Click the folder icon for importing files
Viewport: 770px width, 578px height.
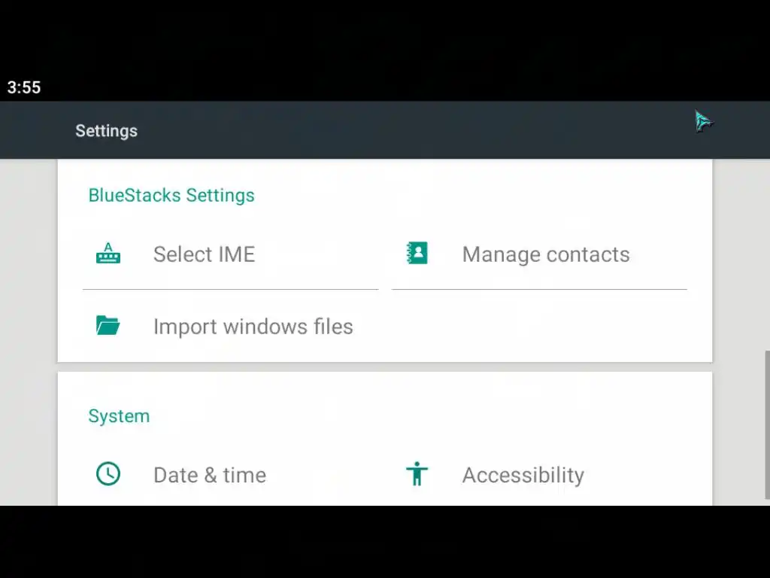(x=108, y=325)
